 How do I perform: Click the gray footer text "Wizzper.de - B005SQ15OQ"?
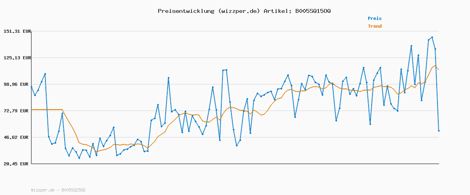point(58,190)
